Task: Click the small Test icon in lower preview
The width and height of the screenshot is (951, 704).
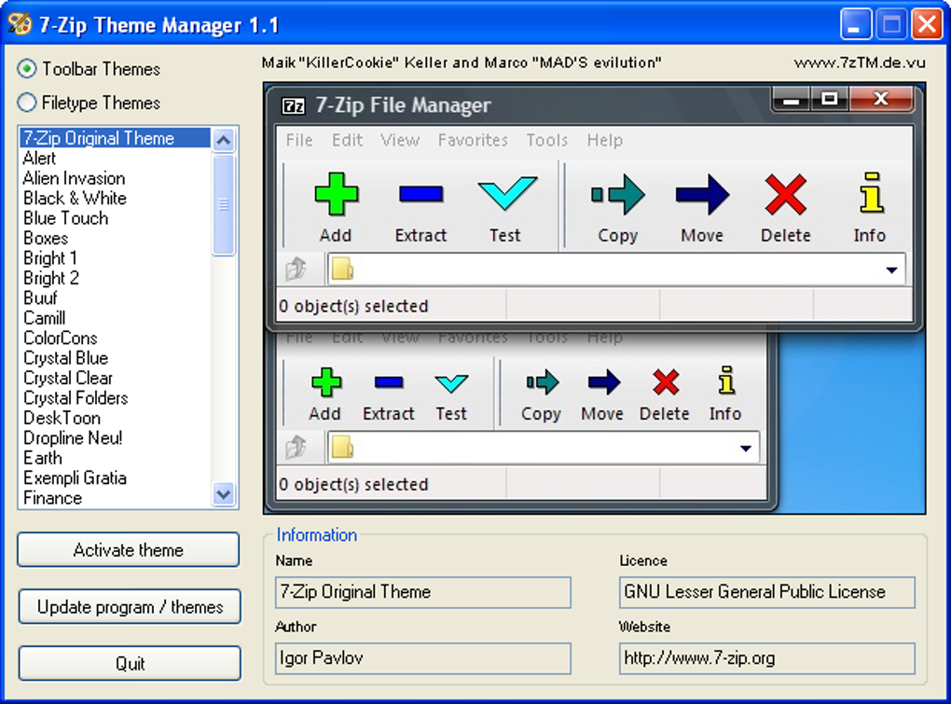Action: 451,383
